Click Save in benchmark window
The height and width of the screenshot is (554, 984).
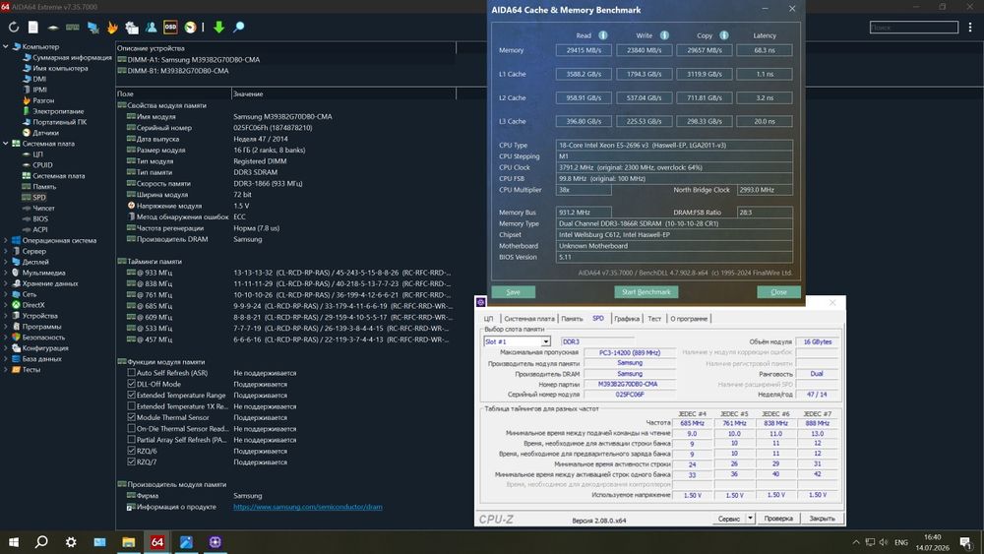point(514,291)
